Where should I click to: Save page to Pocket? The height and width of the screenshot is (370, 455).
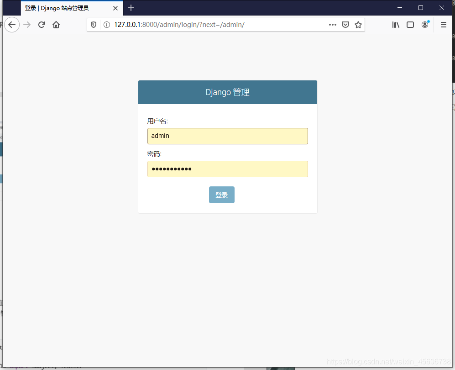345,25
